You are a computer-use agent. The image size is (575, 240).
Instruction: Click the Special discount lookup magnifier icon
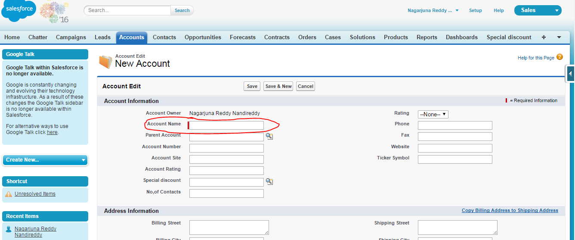pos(269,181)
